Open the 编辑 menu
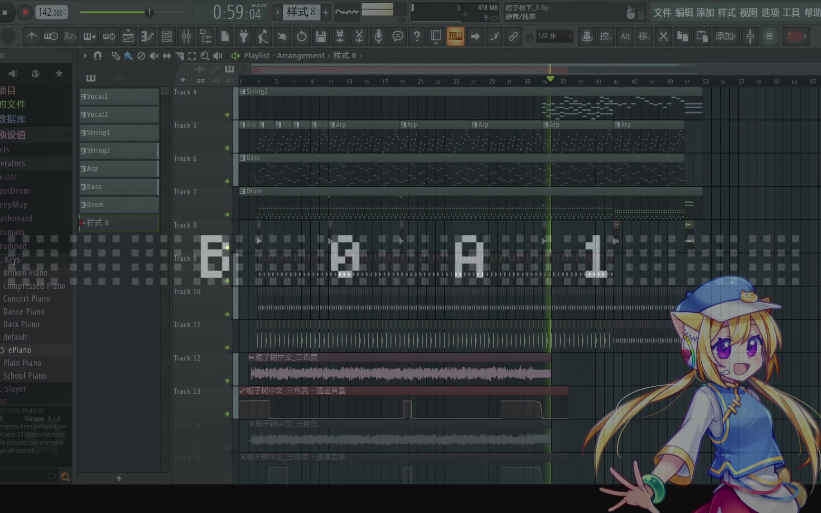The height and width of the screenshot is (513, 821). 684,12
